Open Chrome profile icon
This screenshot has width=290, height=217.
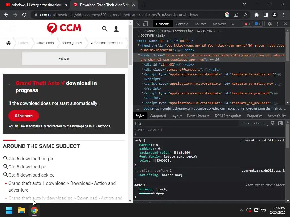pyautogui.click(x=275, y=15)
